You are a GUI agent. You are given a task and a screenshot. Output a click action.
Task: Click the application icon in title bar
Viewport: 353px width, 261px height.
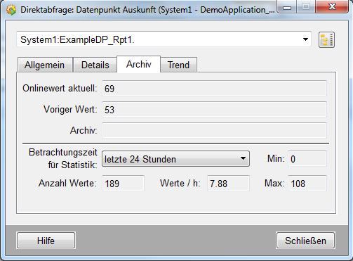click(x=11, y=10)
